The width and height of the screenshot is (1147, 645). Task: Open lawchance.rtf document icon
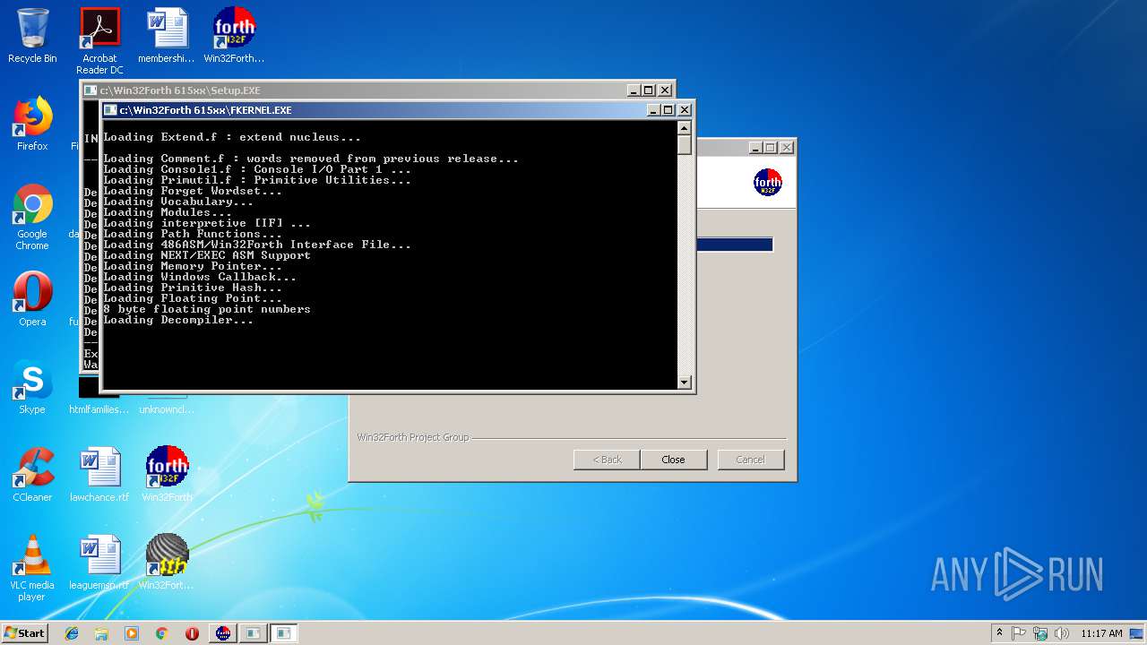99,475
